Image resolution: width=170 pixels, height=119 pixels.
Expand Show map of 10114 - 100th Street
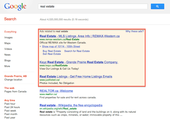[x=61, y=46]
